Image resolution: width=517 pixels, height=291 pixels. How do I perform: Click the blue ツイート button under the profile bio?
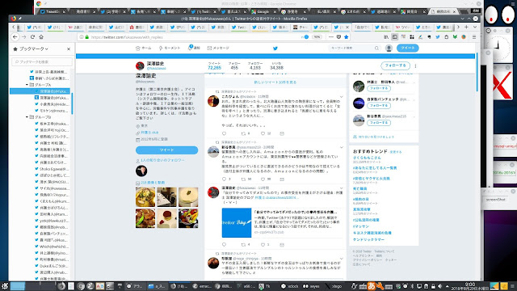tap(167, 150)
